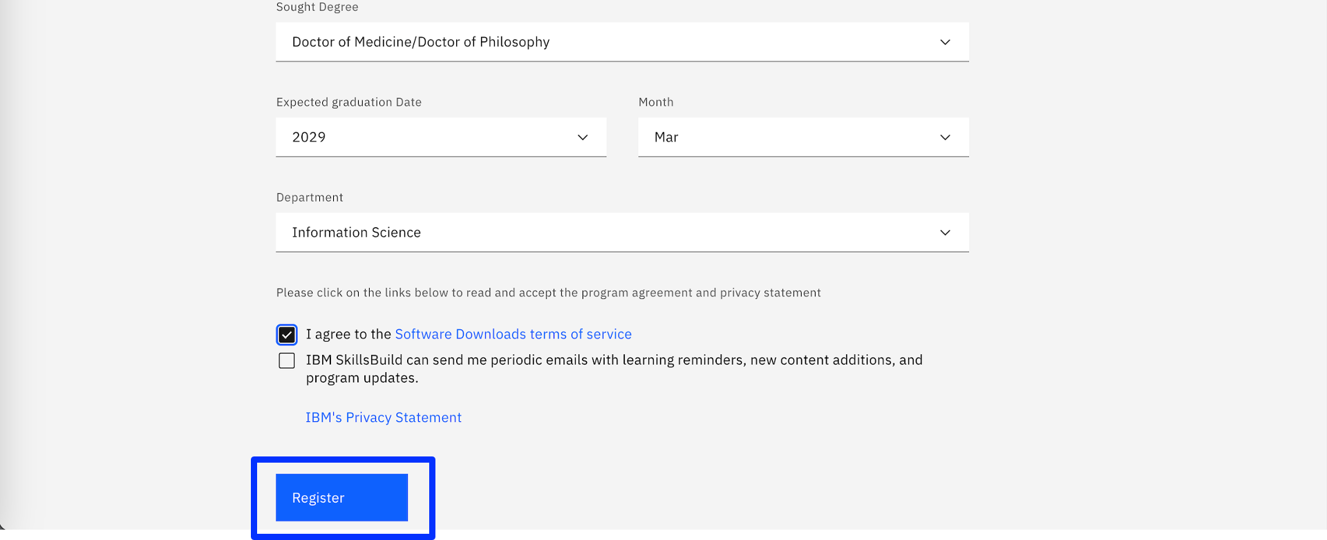Click the graduation year chevron arrow
This screenshot has width=1327, height=540.
click(x=583, y=137)
